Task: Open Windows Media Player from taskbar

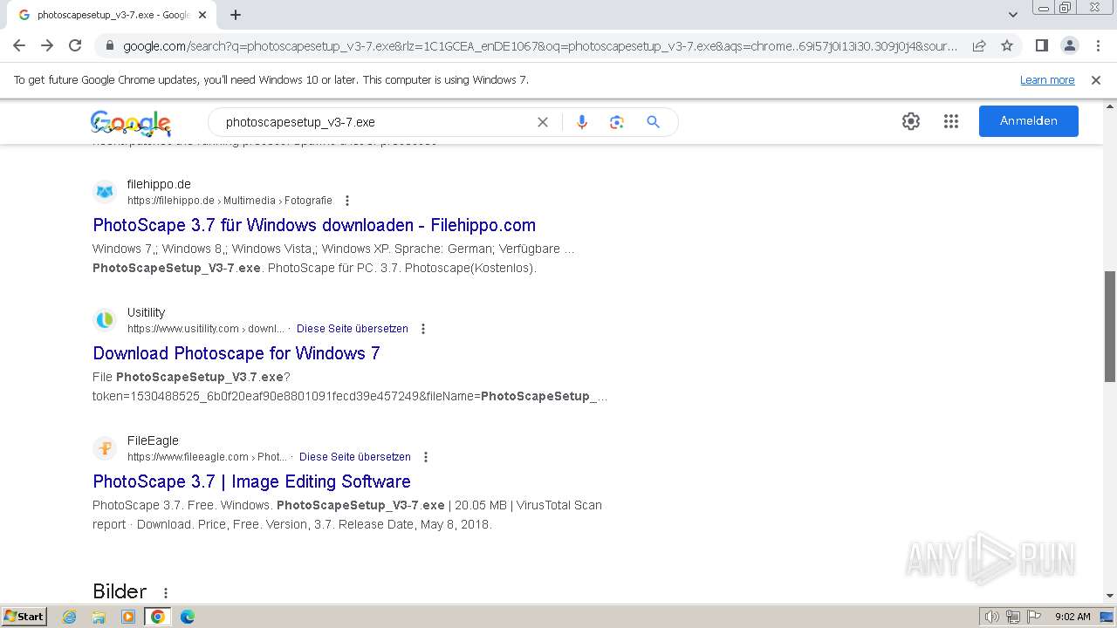Action: [x=128, y=617]
